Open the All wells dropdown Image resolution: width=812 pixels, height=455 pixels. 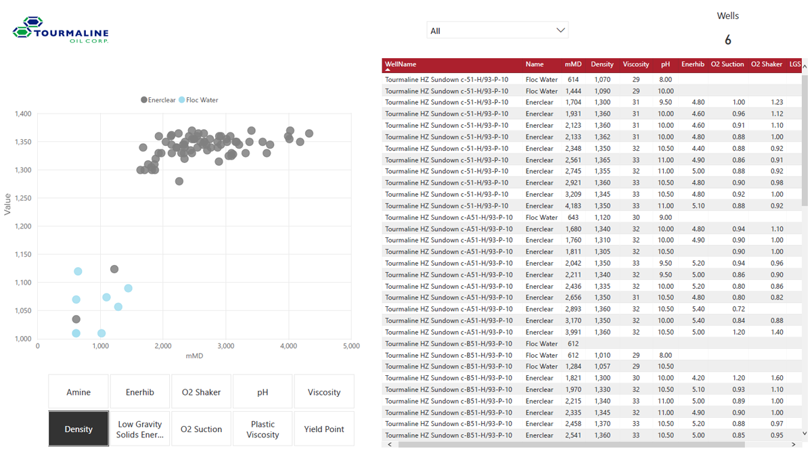tap(497, 30)
